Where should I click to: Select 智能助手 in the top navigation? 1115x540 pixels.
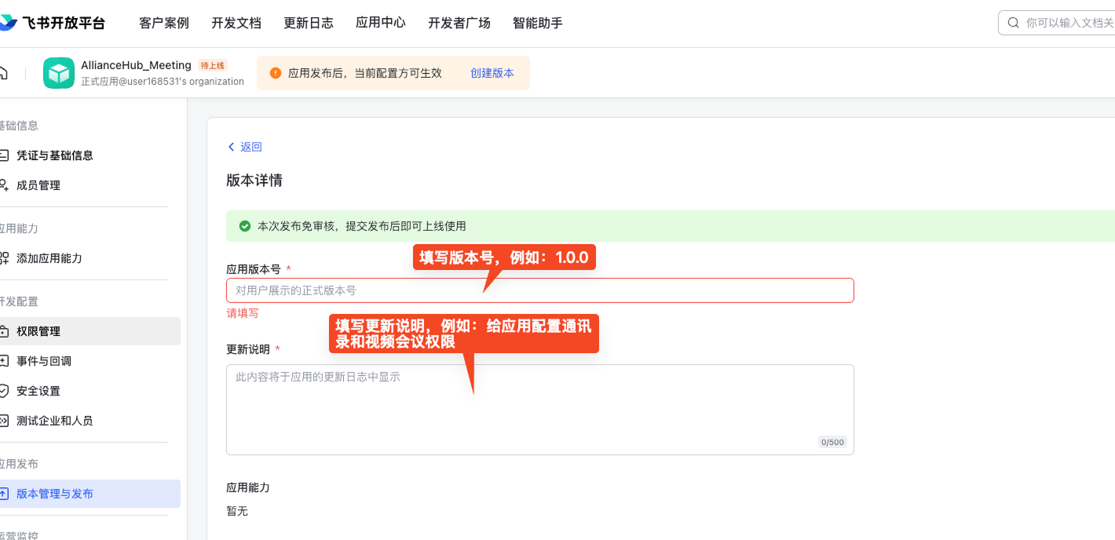(x=538, y=23)
